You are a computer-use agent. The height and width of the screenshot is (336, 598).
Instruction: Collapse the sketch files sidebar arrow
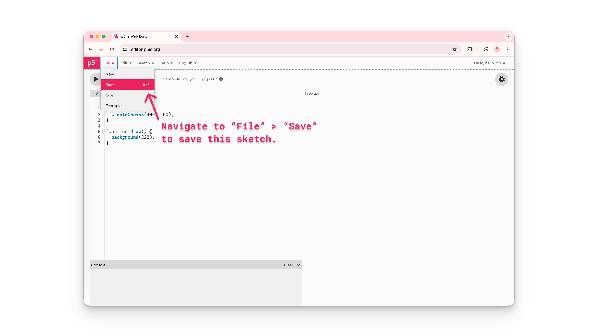(x=96, y=93)
